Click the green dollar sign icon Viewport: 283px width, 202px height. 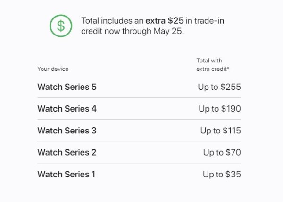61,26
